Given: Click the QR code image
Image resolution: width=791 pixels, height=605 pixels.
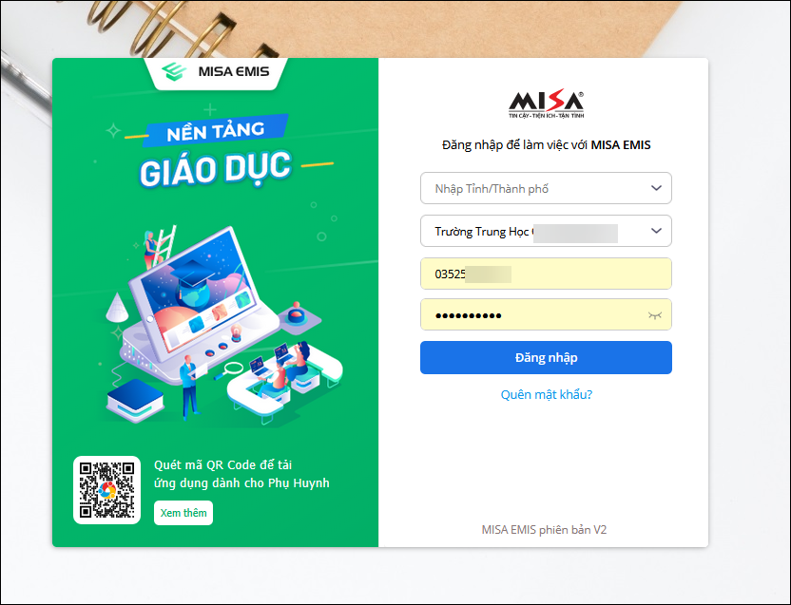Looking at the screenshot, I should [106, 490].
